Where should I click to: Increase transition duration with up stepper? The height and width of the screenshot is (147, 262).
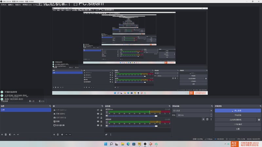click(211, 114)
